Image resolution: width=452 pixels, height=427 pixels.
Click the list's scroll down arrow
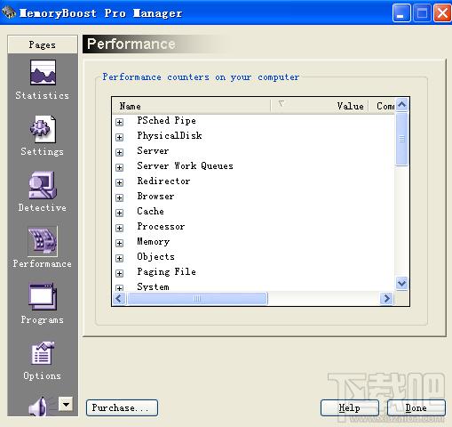[401, 284]
